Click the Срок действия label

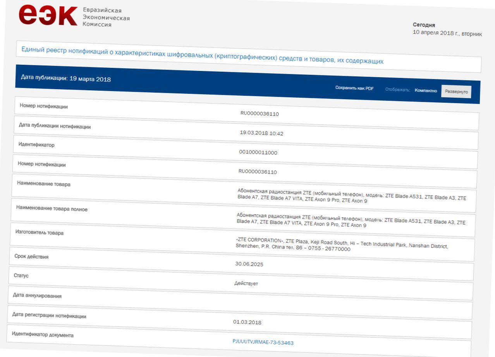[32, 256]
